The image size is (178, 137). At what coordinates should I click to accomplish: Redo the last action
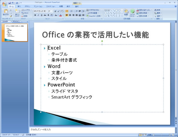point(17,3)
